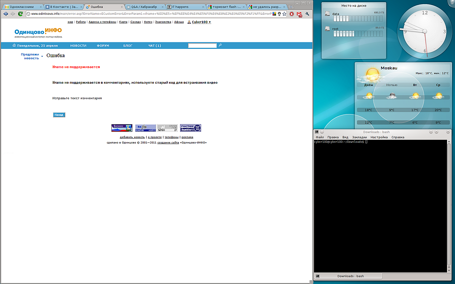Bookmark this page with the star icon

[x=284, y=14]
